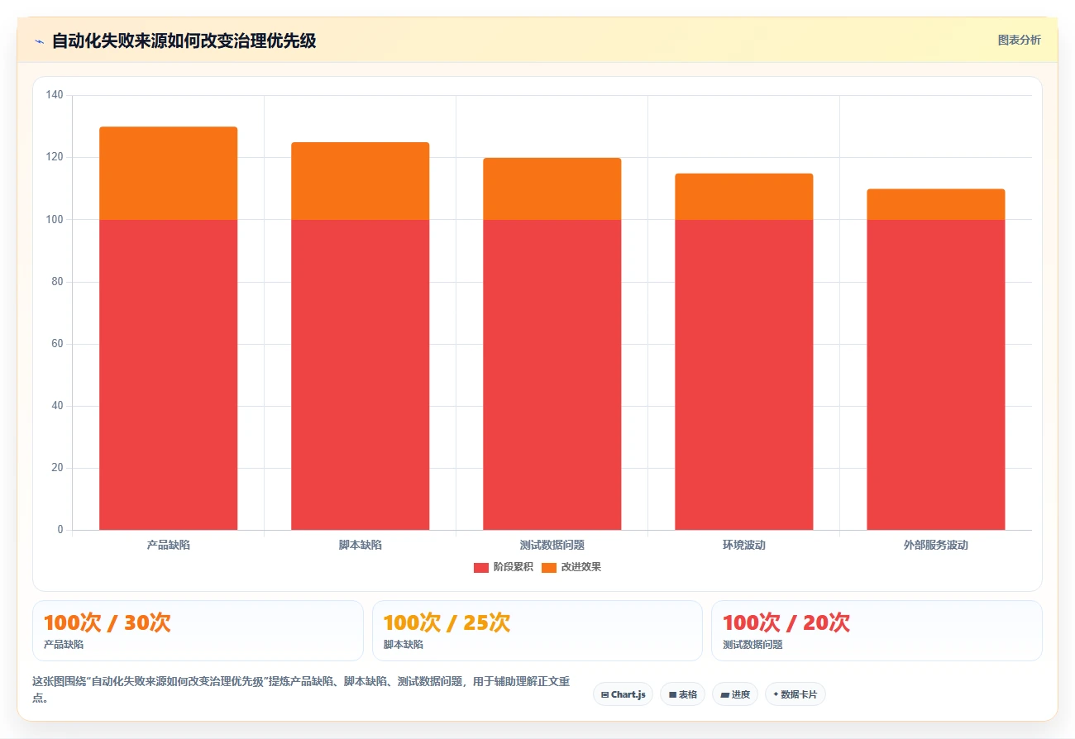Click the lightning icon beside the chart title

[x=39, y=41]
